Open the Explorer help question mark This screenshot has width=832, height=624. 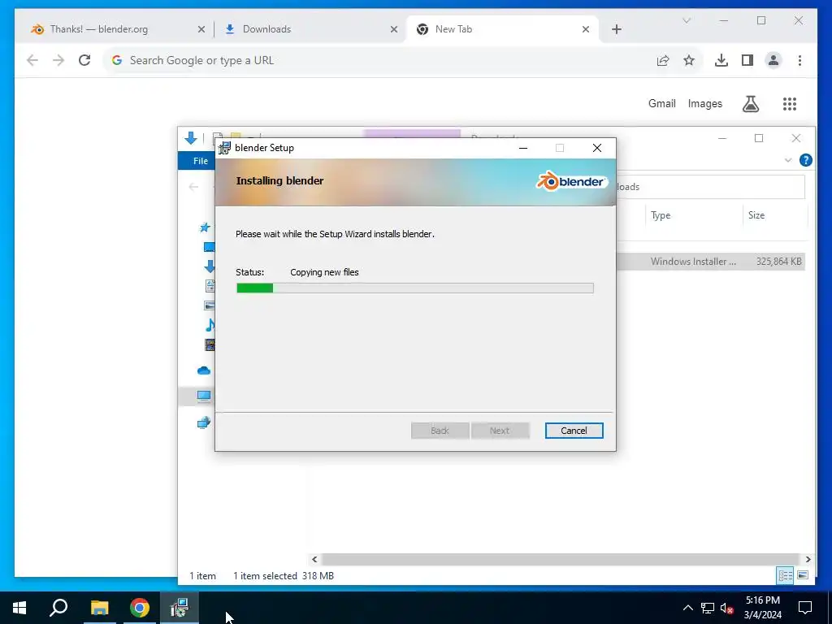pos(805,160)
